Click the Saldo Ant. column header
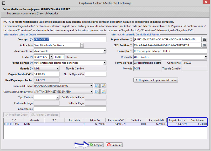The image size is (211, 151). coord(95,120)
